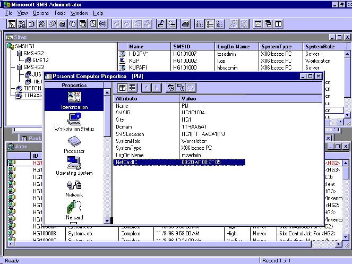The height and width of the screenshot is (264, 352).
Task: Click the Machine Groups toolbar icon, sixth from left
Action: click(x=62, y=24)
